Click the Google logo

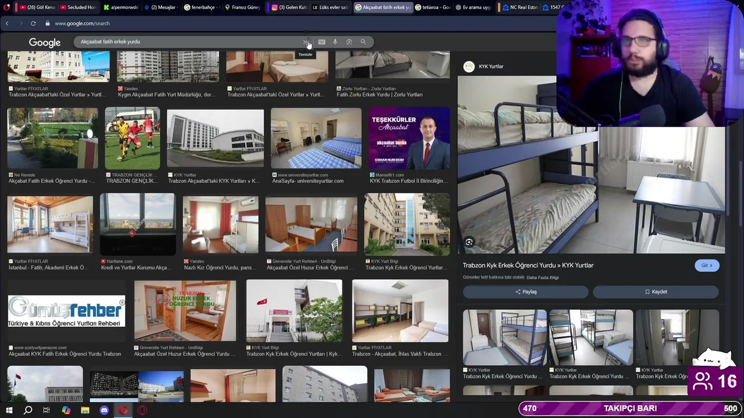45,42
